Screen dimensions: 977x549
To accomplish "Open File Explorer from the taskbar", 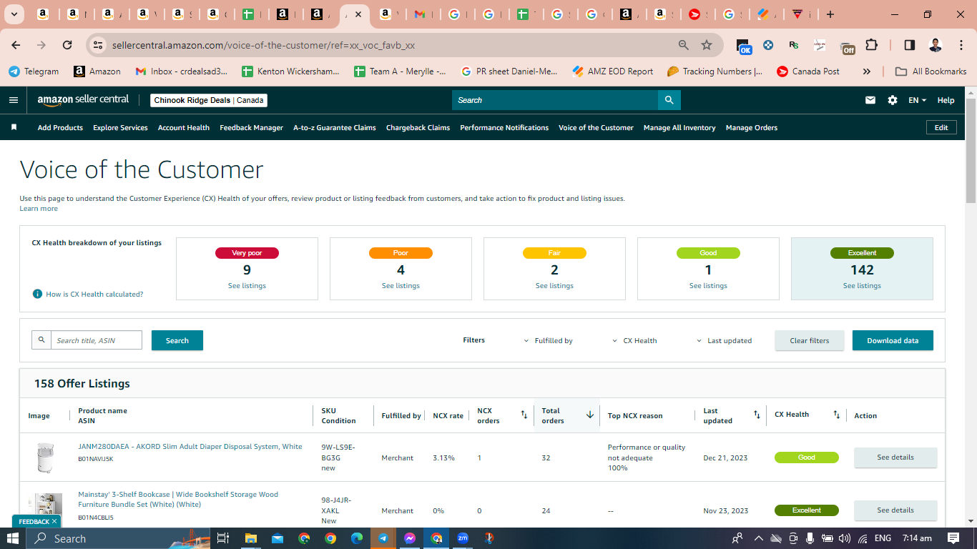I will 250,538.
